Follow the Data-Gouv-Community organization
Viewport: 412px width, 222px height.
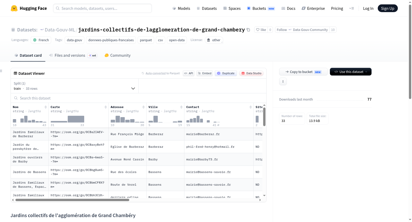pyautogui.click(x=302, y=30)
